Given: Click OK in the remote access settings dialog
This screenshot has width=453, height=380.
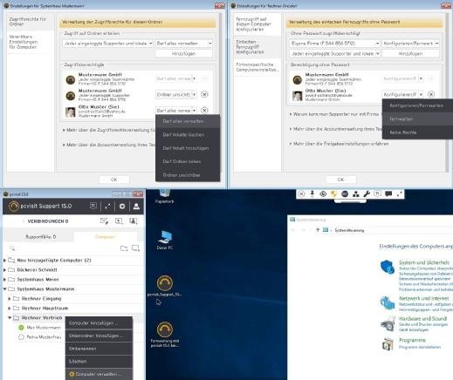Looking at the screenshot, I should (340, 180).
